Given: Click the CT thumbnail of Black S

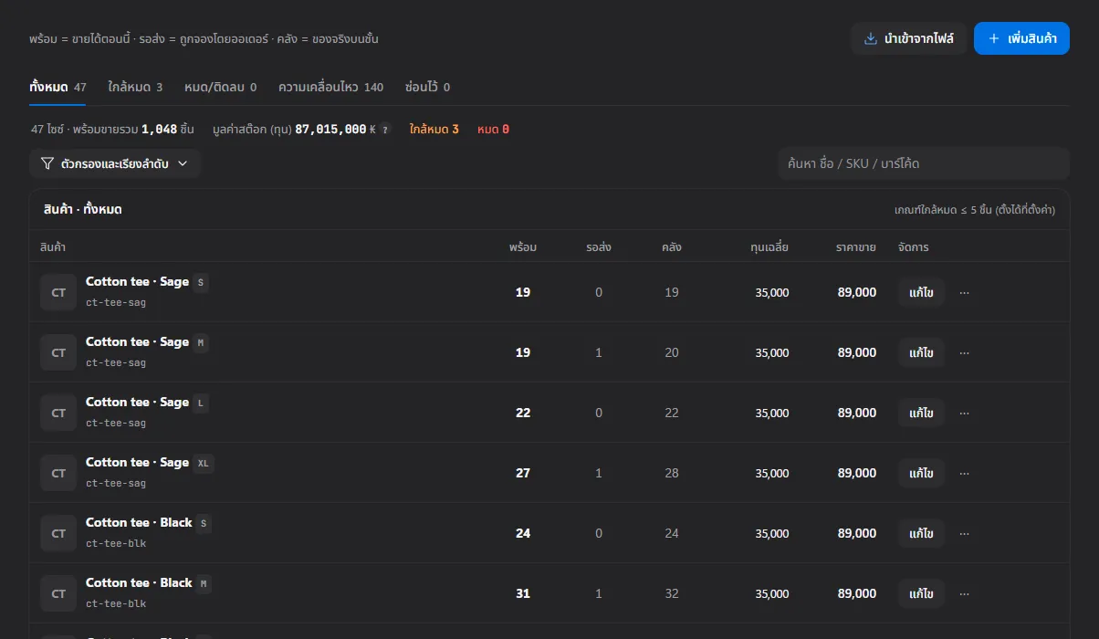Looking at the screenshot, I should tap(58, 533).
